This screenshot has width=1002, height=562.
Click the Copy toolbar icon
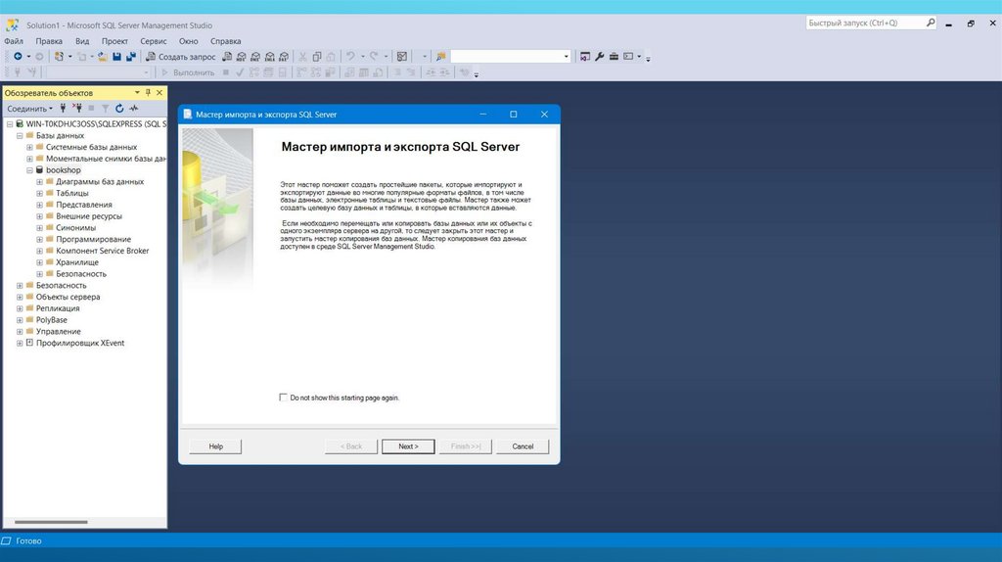[317, 56]
